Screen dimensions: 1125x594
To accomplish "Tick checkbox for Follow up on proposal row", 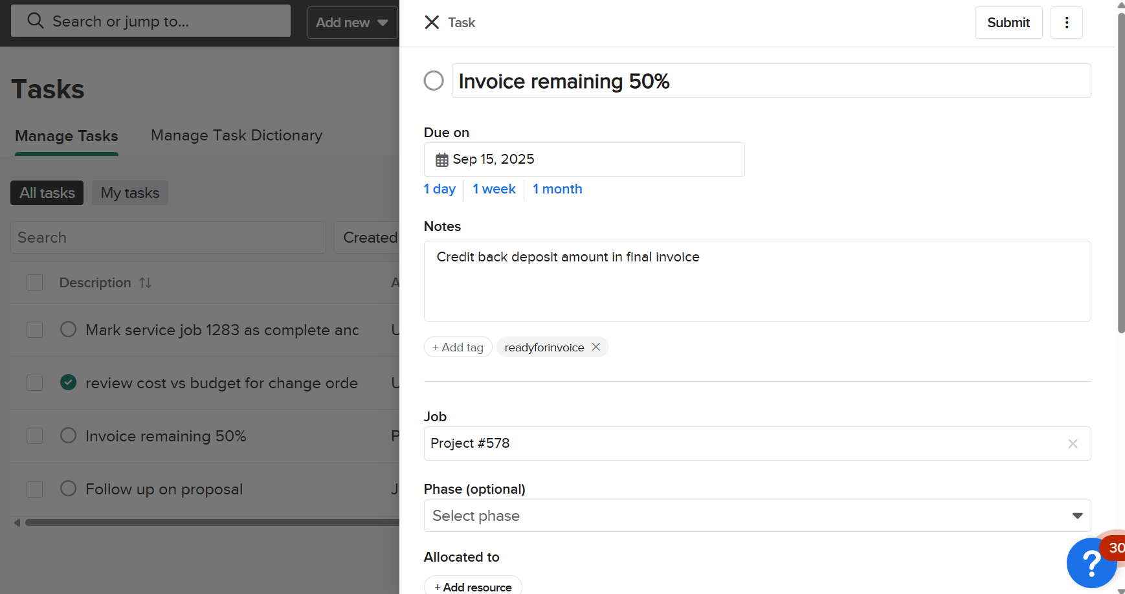I will (x=35, y=489).
